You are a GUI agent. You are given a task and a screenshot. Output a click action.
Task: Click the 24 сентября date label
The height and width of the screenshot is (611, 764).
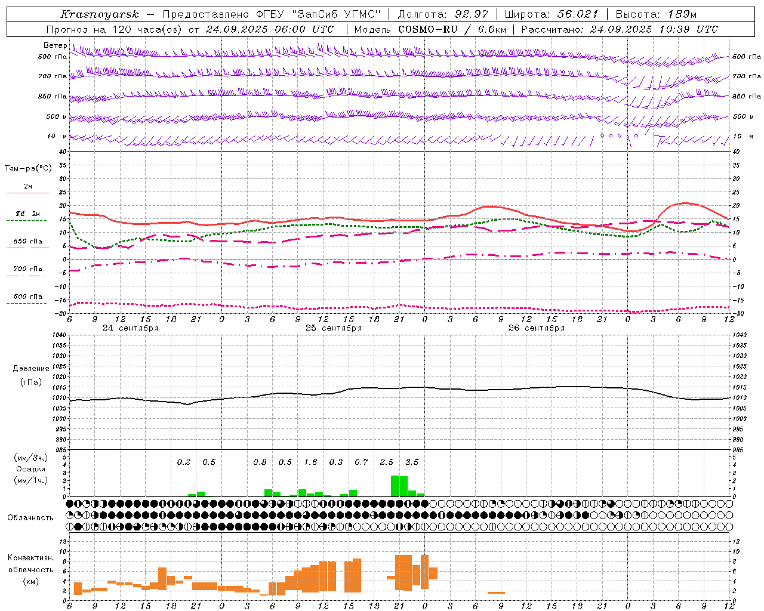pyautogui.click(x=130, y=328)
